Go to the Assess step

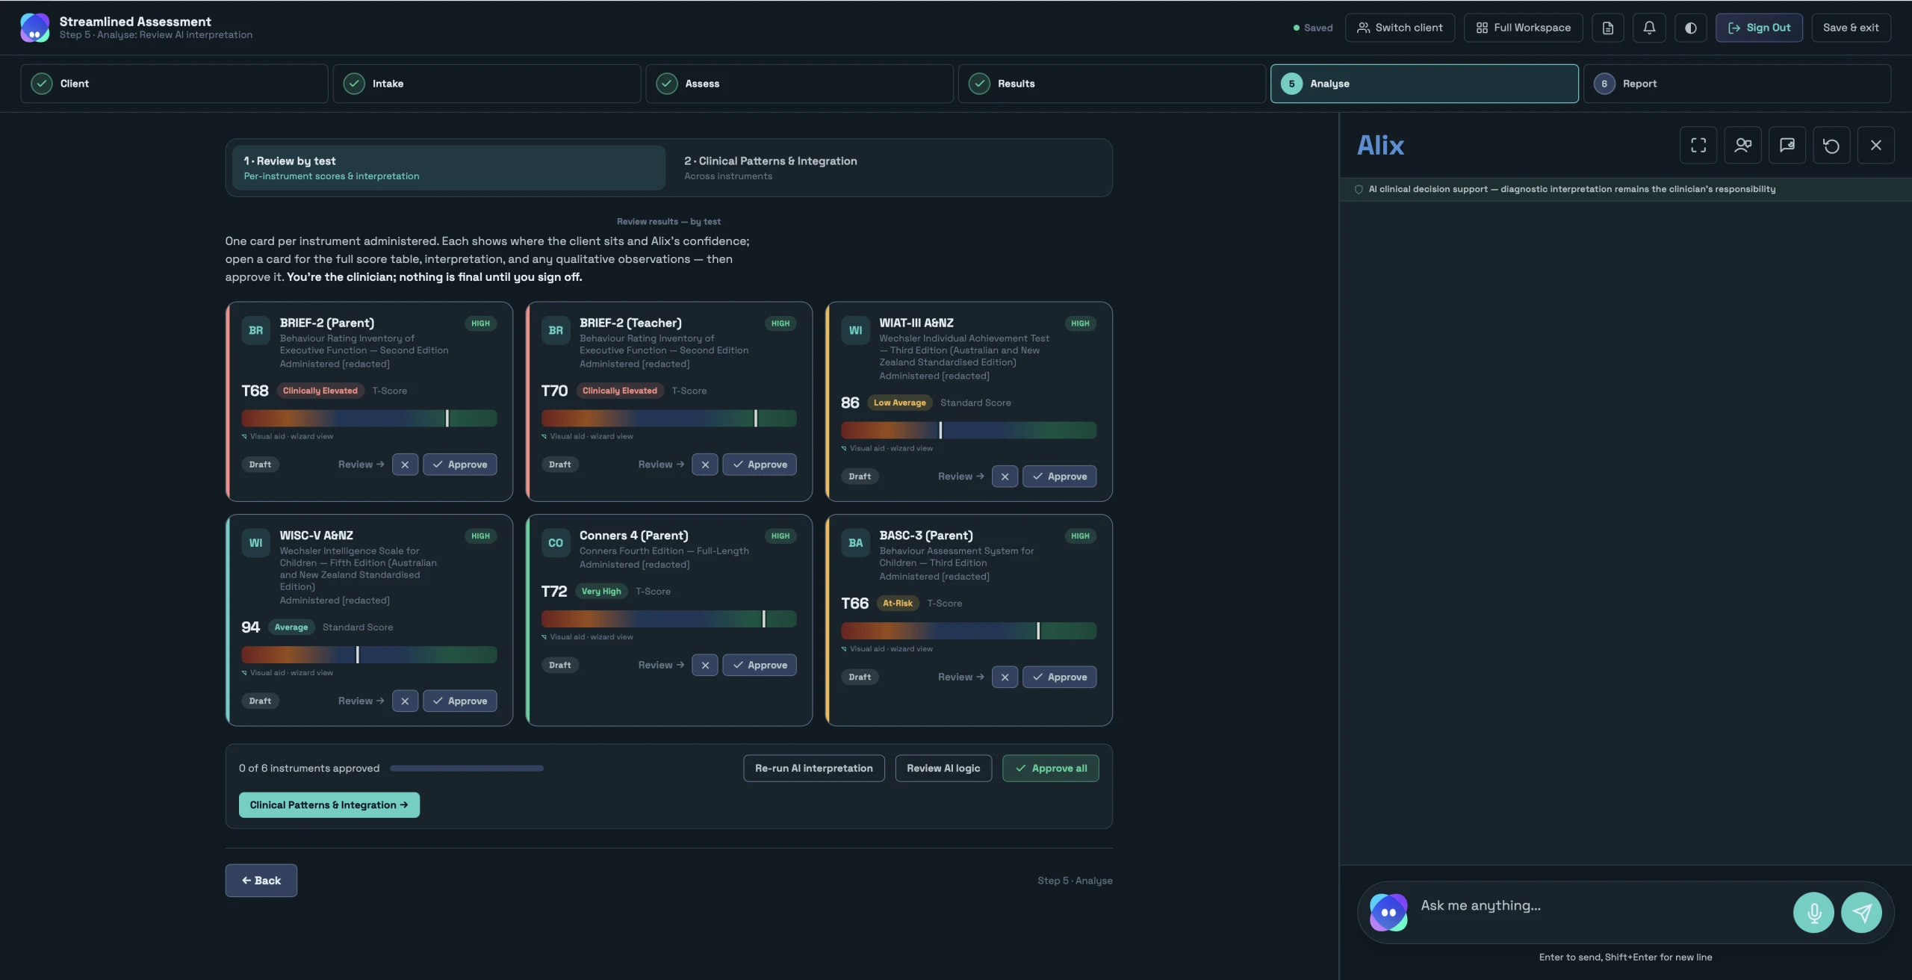pos(799,84)
